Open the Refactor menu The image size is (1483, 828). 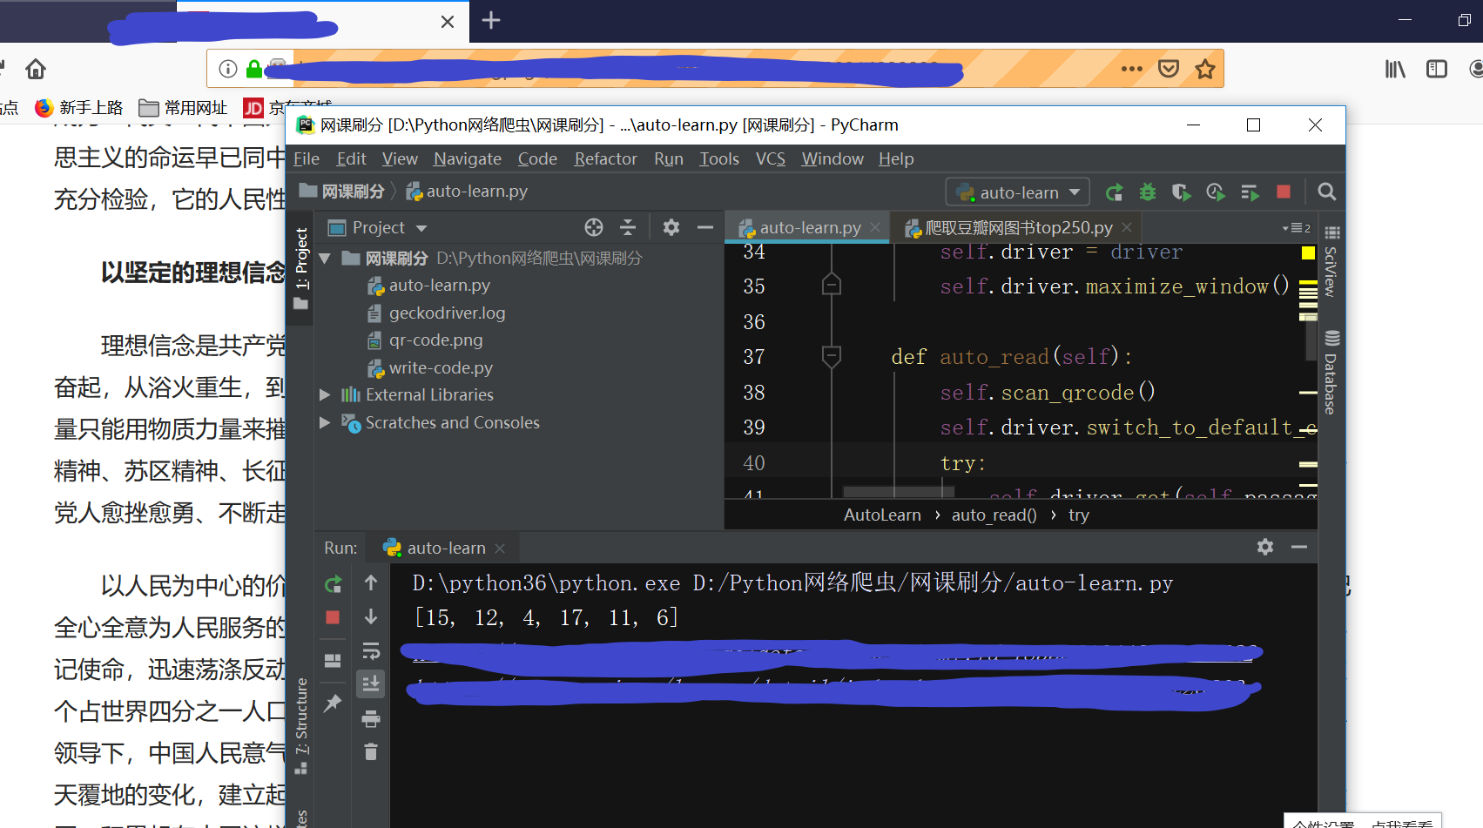(x=605, y=159)
